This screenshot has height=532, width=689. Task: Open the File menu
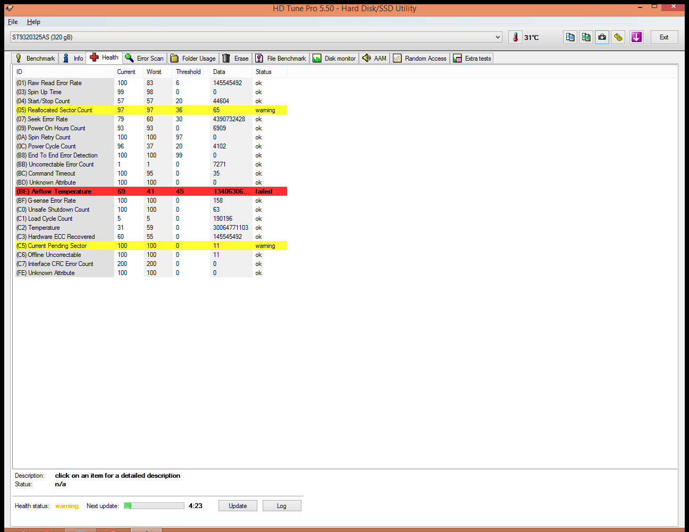point(13,22)
